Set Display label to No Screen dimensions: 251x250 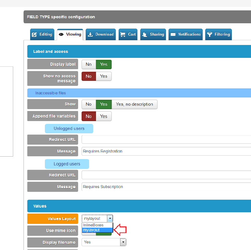[x=89, y=64]
